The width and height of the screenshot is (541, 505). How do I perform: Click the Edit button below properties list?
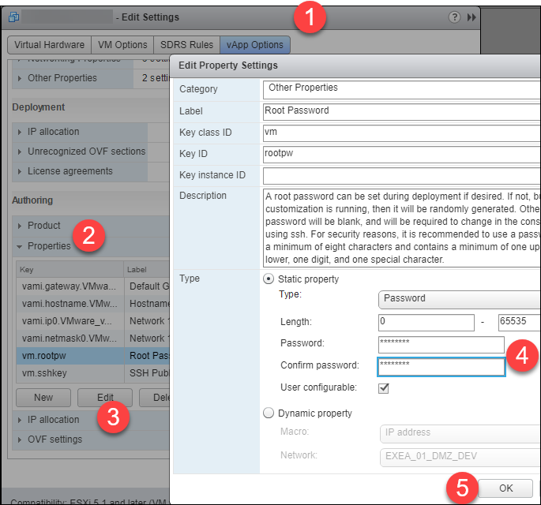coord(105,398)
